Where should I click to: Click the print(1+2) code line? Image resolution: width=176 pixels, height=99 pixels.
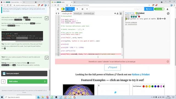65,44
